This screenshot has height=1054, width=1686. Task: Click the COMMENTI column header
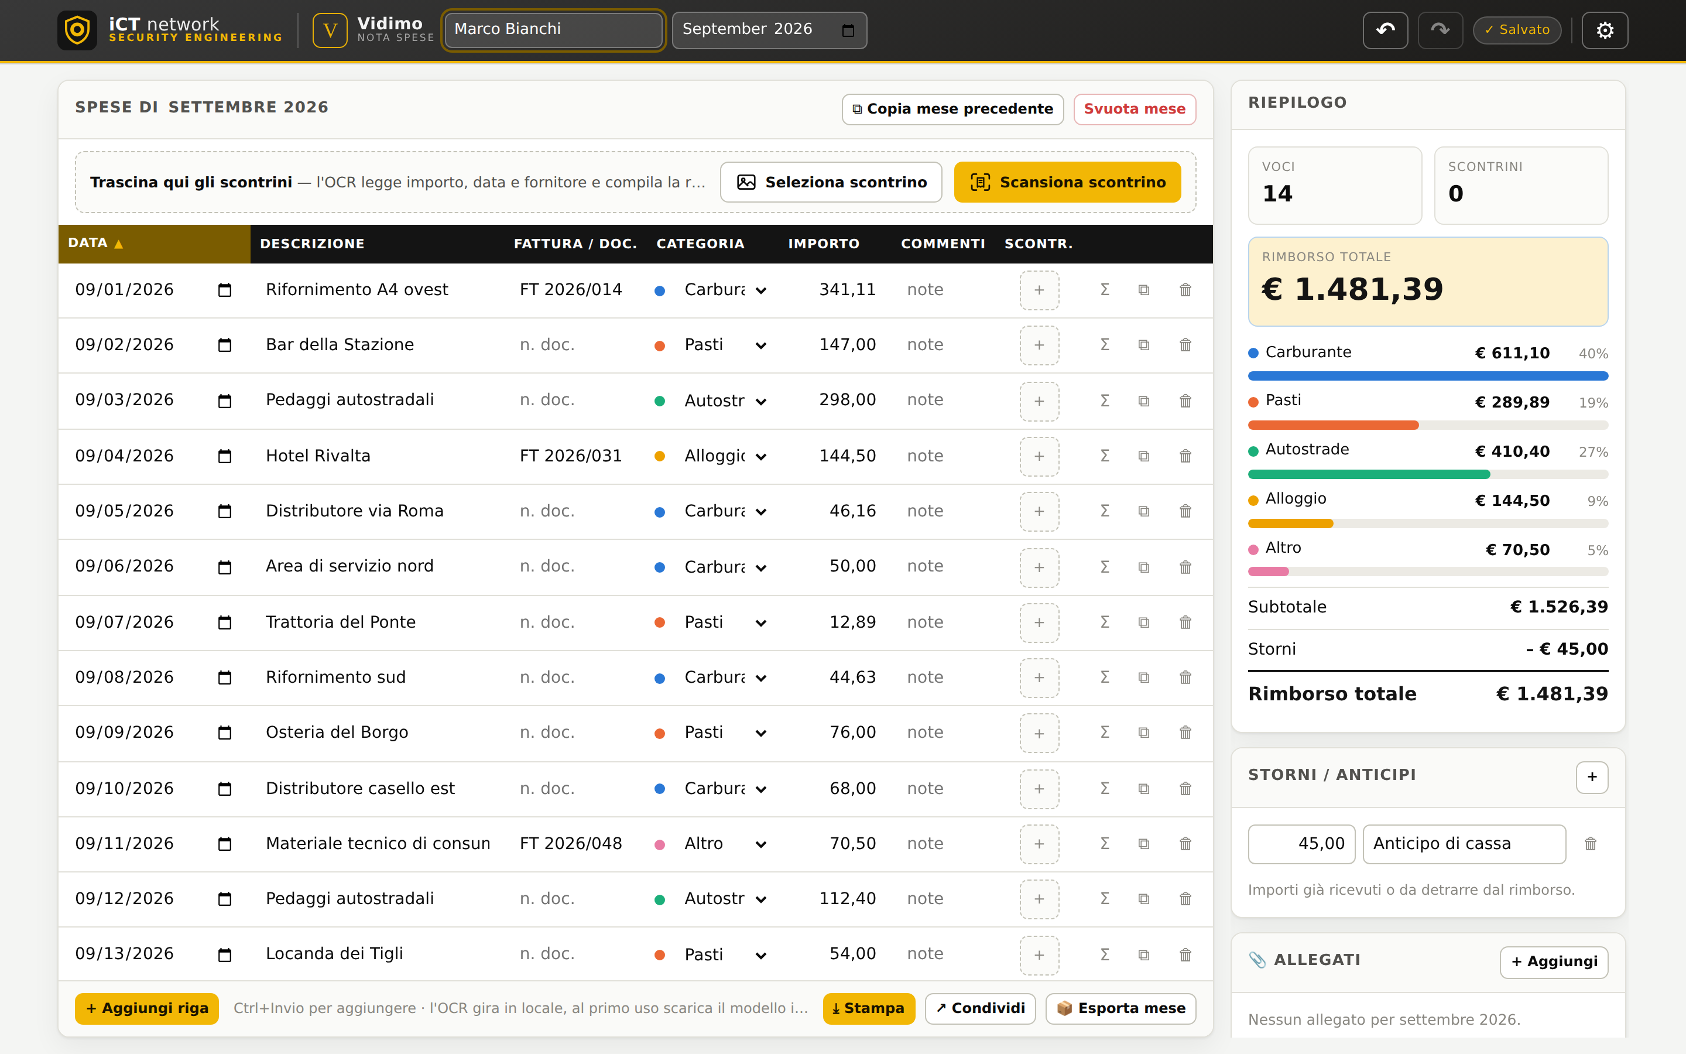pyautogui.click(x=943, y=243)
